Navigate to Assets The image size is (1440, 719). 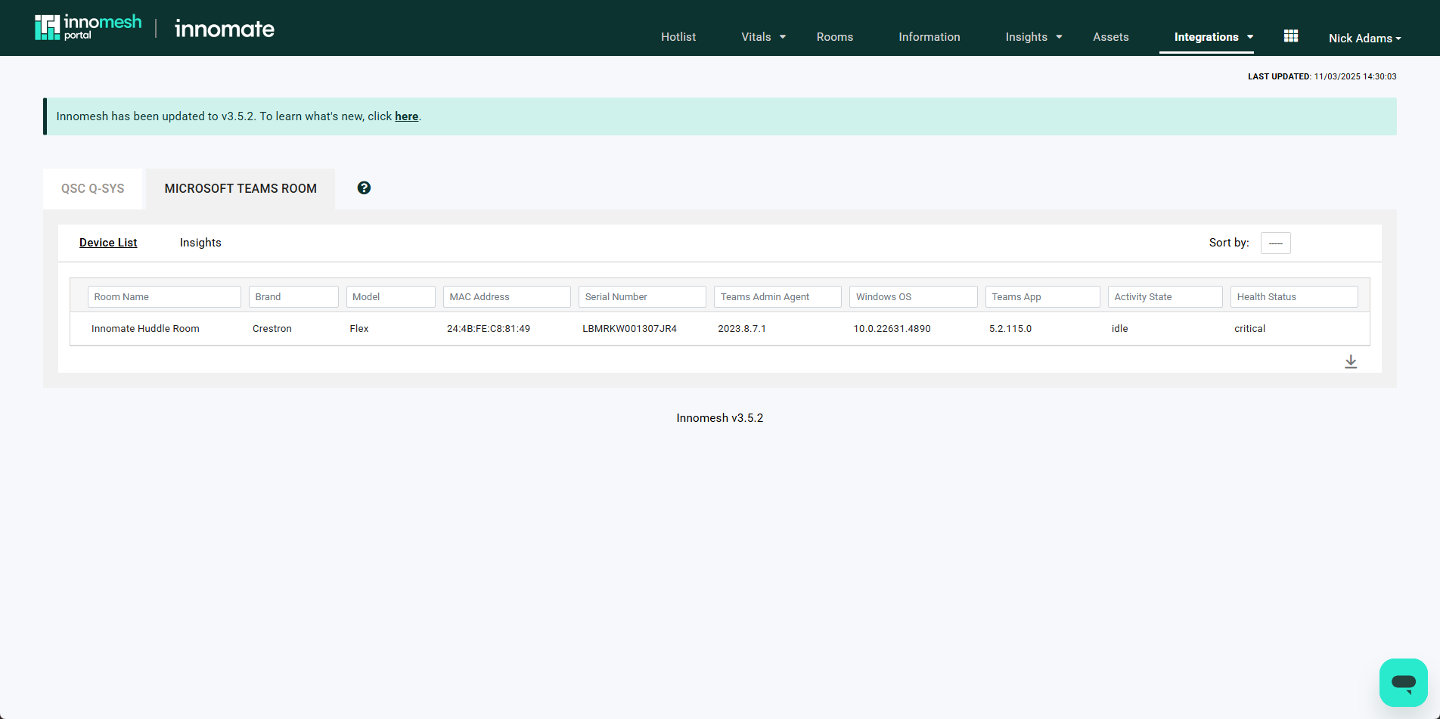coord(1111,37)
